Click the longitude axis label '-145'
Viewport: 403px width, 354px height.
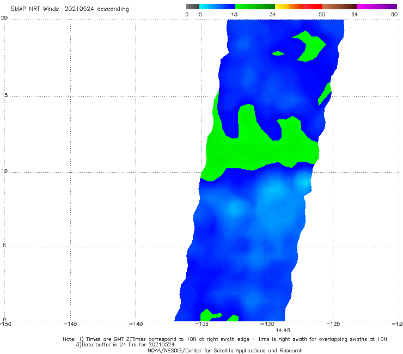point(70,324)
